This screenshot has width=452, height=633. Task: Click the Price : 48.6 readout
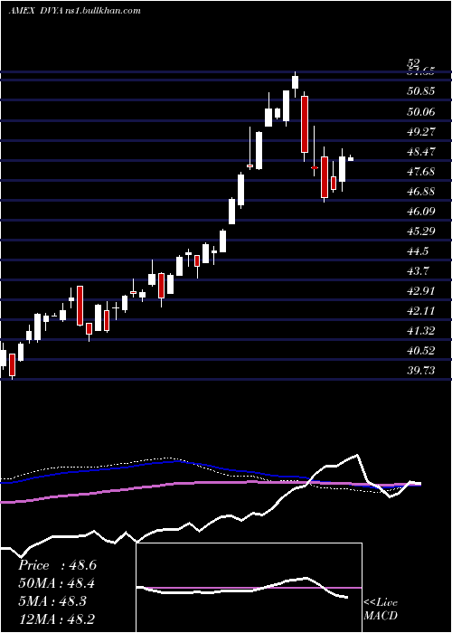57,565
